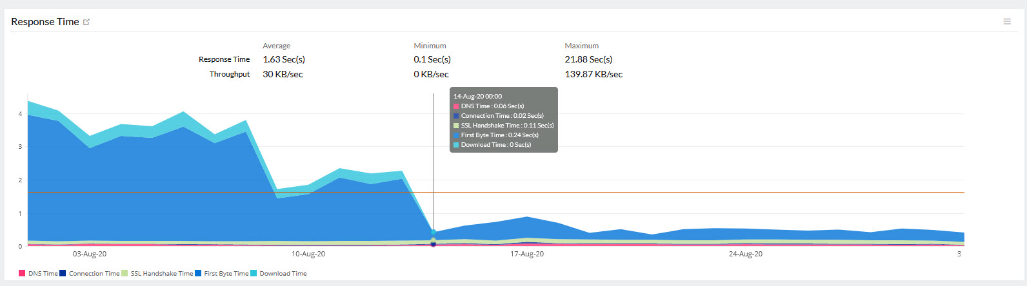Click the Connection Time navy legend swatch

(x=63, y=274)
